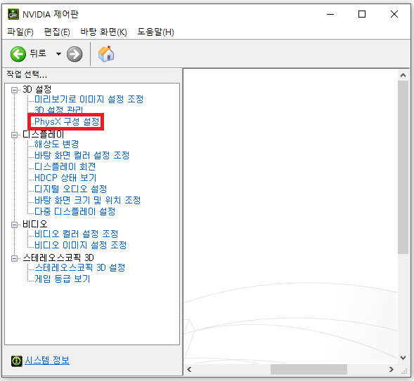The image size is (414, 381).
Task: Click the gray Forward arrow icon
Action: click(75, 54)
